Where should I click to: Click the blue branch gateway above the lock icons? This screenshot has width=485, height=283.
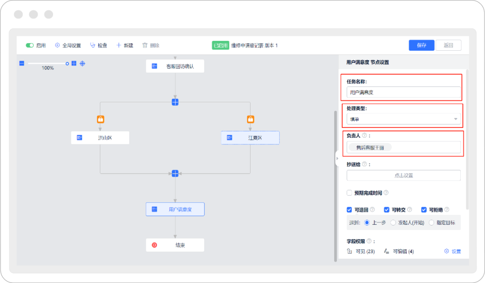(x=175, y=102)
